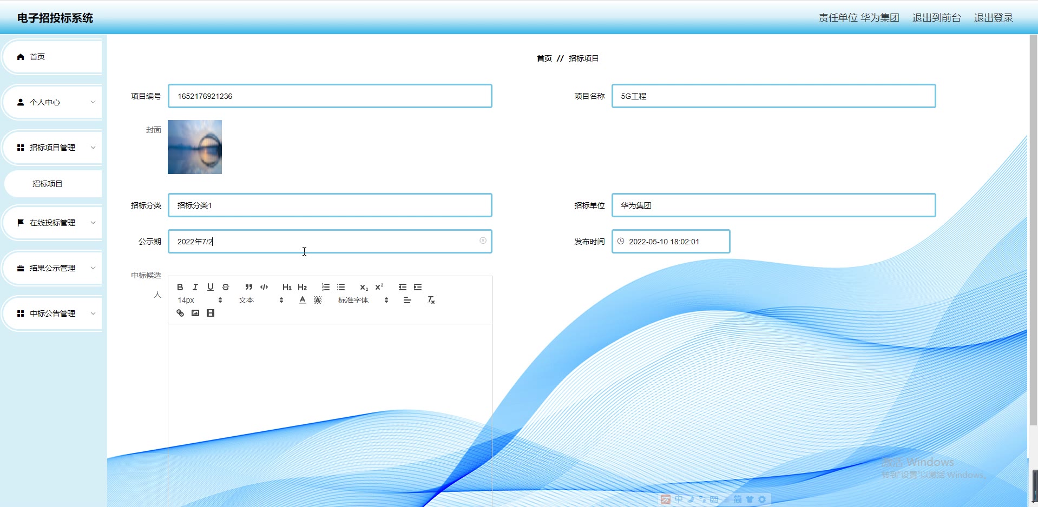Click the person icon for 个人中心
The image size is (1038, 507).
coord(21,102)
